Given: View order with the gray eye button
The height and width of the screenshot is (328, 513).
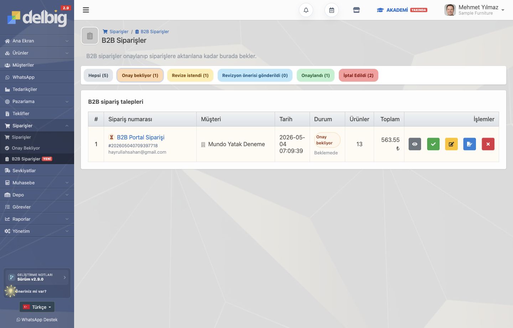Looking at the screenshot, I should point(415,144).
